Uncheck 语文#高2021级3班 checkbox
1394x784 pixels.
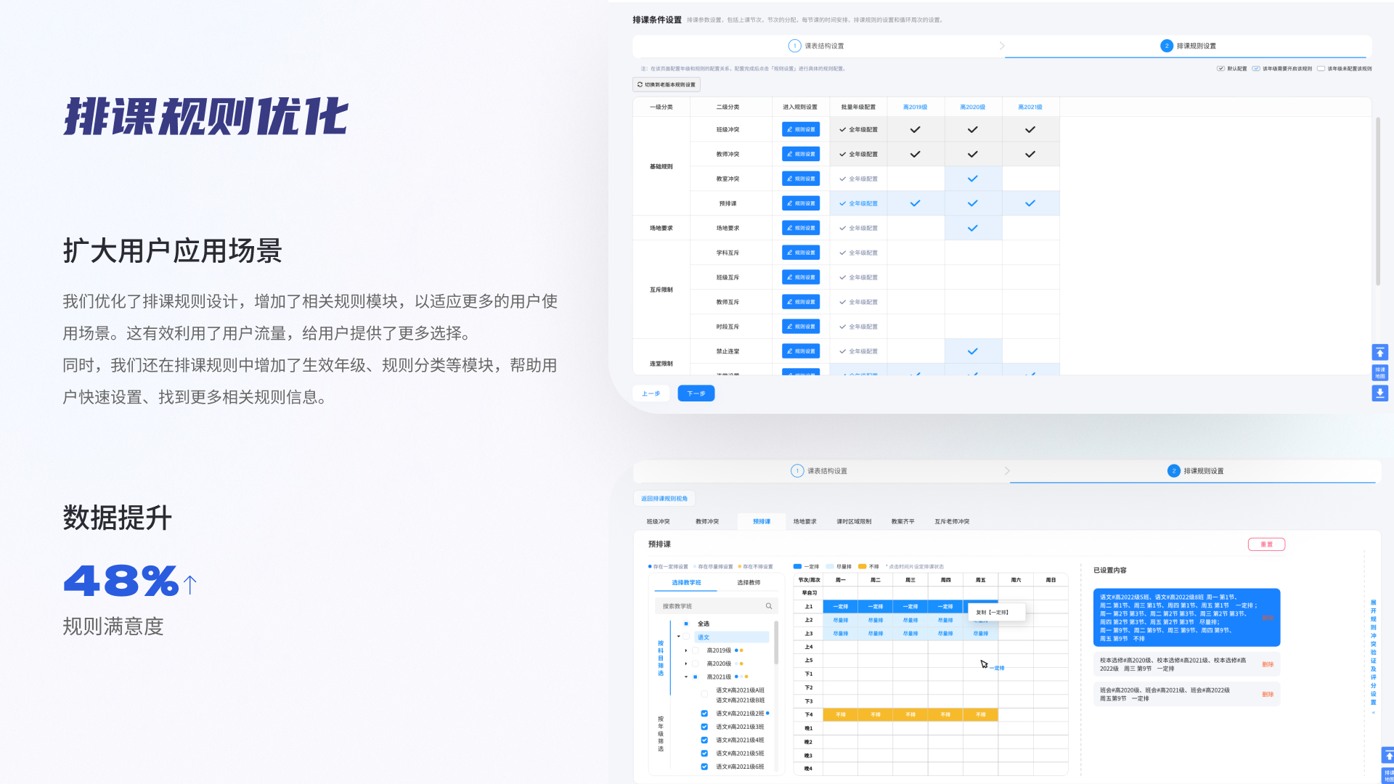(704, 727)
